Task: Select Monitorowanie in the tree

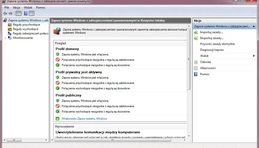Action: click(23, 38)
